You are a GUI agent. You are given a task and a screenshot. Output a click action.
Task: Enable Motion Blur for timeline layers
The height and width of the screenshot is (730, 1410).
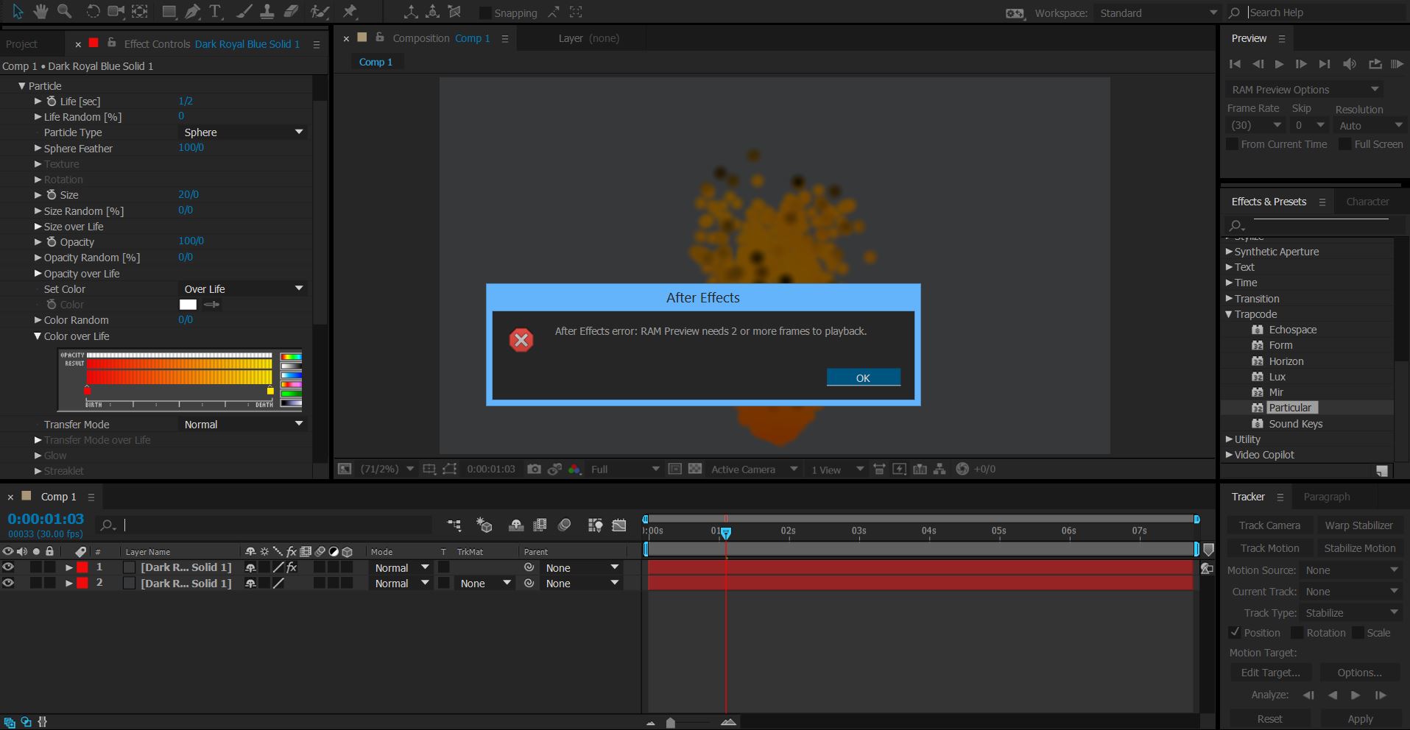click(565, 525)
